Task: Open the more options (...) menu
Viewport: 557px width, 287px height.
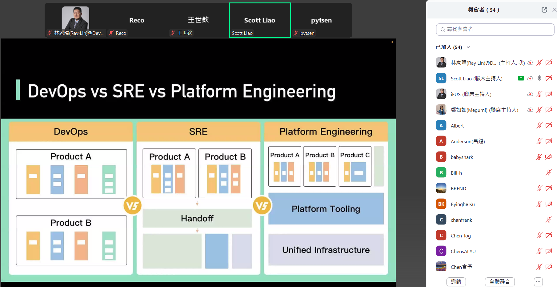Action: [x=538, y=281]
